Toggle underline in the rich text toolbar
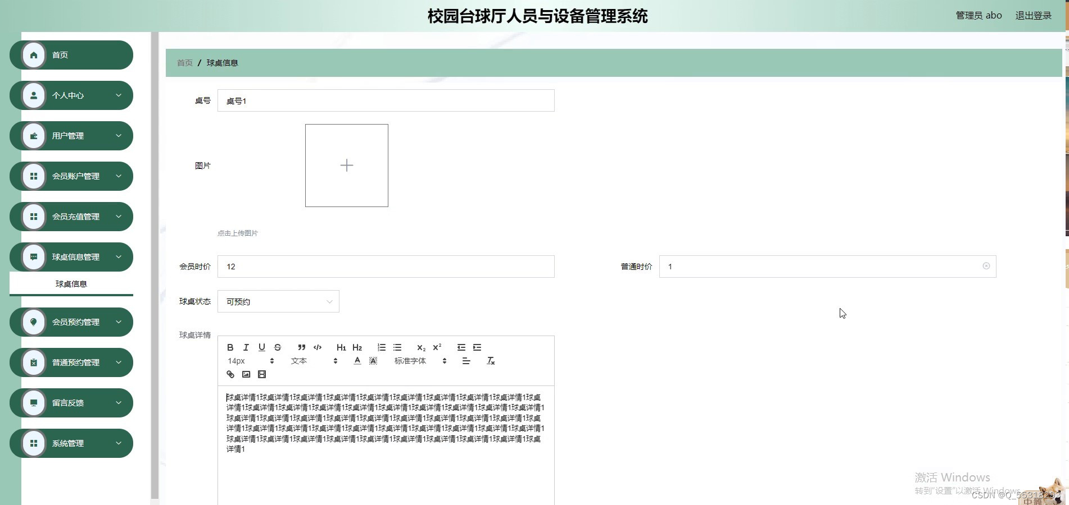The width and height of the screenshot is (1069, 505). pyautogui.click(x=261, y=347)
